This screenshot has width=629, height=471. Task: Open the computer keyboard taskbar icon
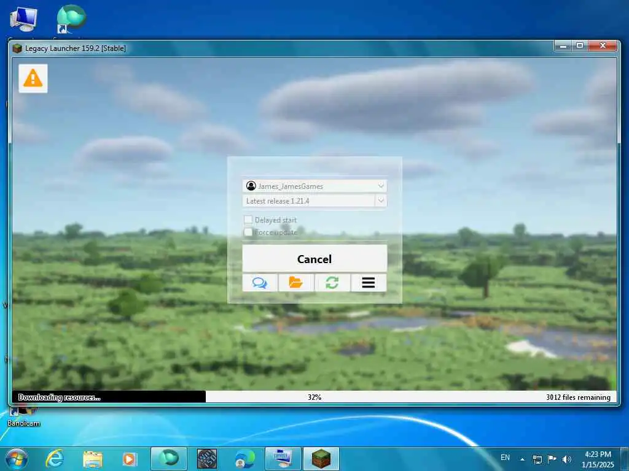coord(283,459)
